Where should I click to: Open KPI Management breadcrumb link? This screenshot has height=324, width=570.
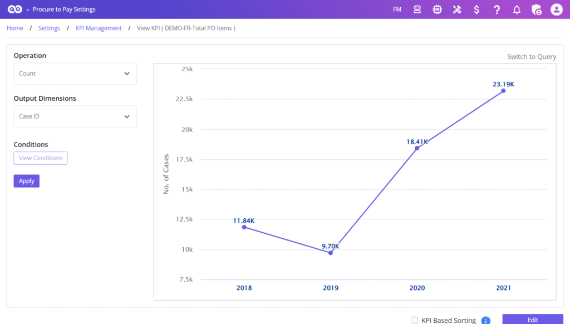tap(99, 28)
